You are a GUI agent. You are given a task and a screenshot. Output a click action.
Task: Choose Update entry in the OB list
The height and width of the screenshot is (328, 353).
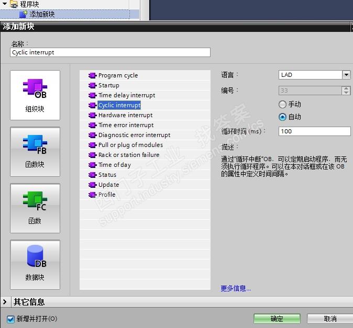click(x=109, y=185)
